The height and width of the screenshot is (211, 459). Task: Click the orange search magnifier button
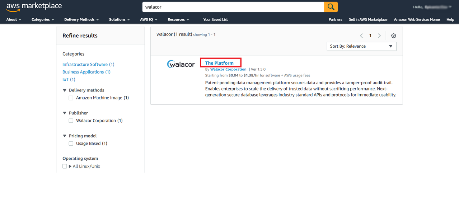(x=331, y=7)
